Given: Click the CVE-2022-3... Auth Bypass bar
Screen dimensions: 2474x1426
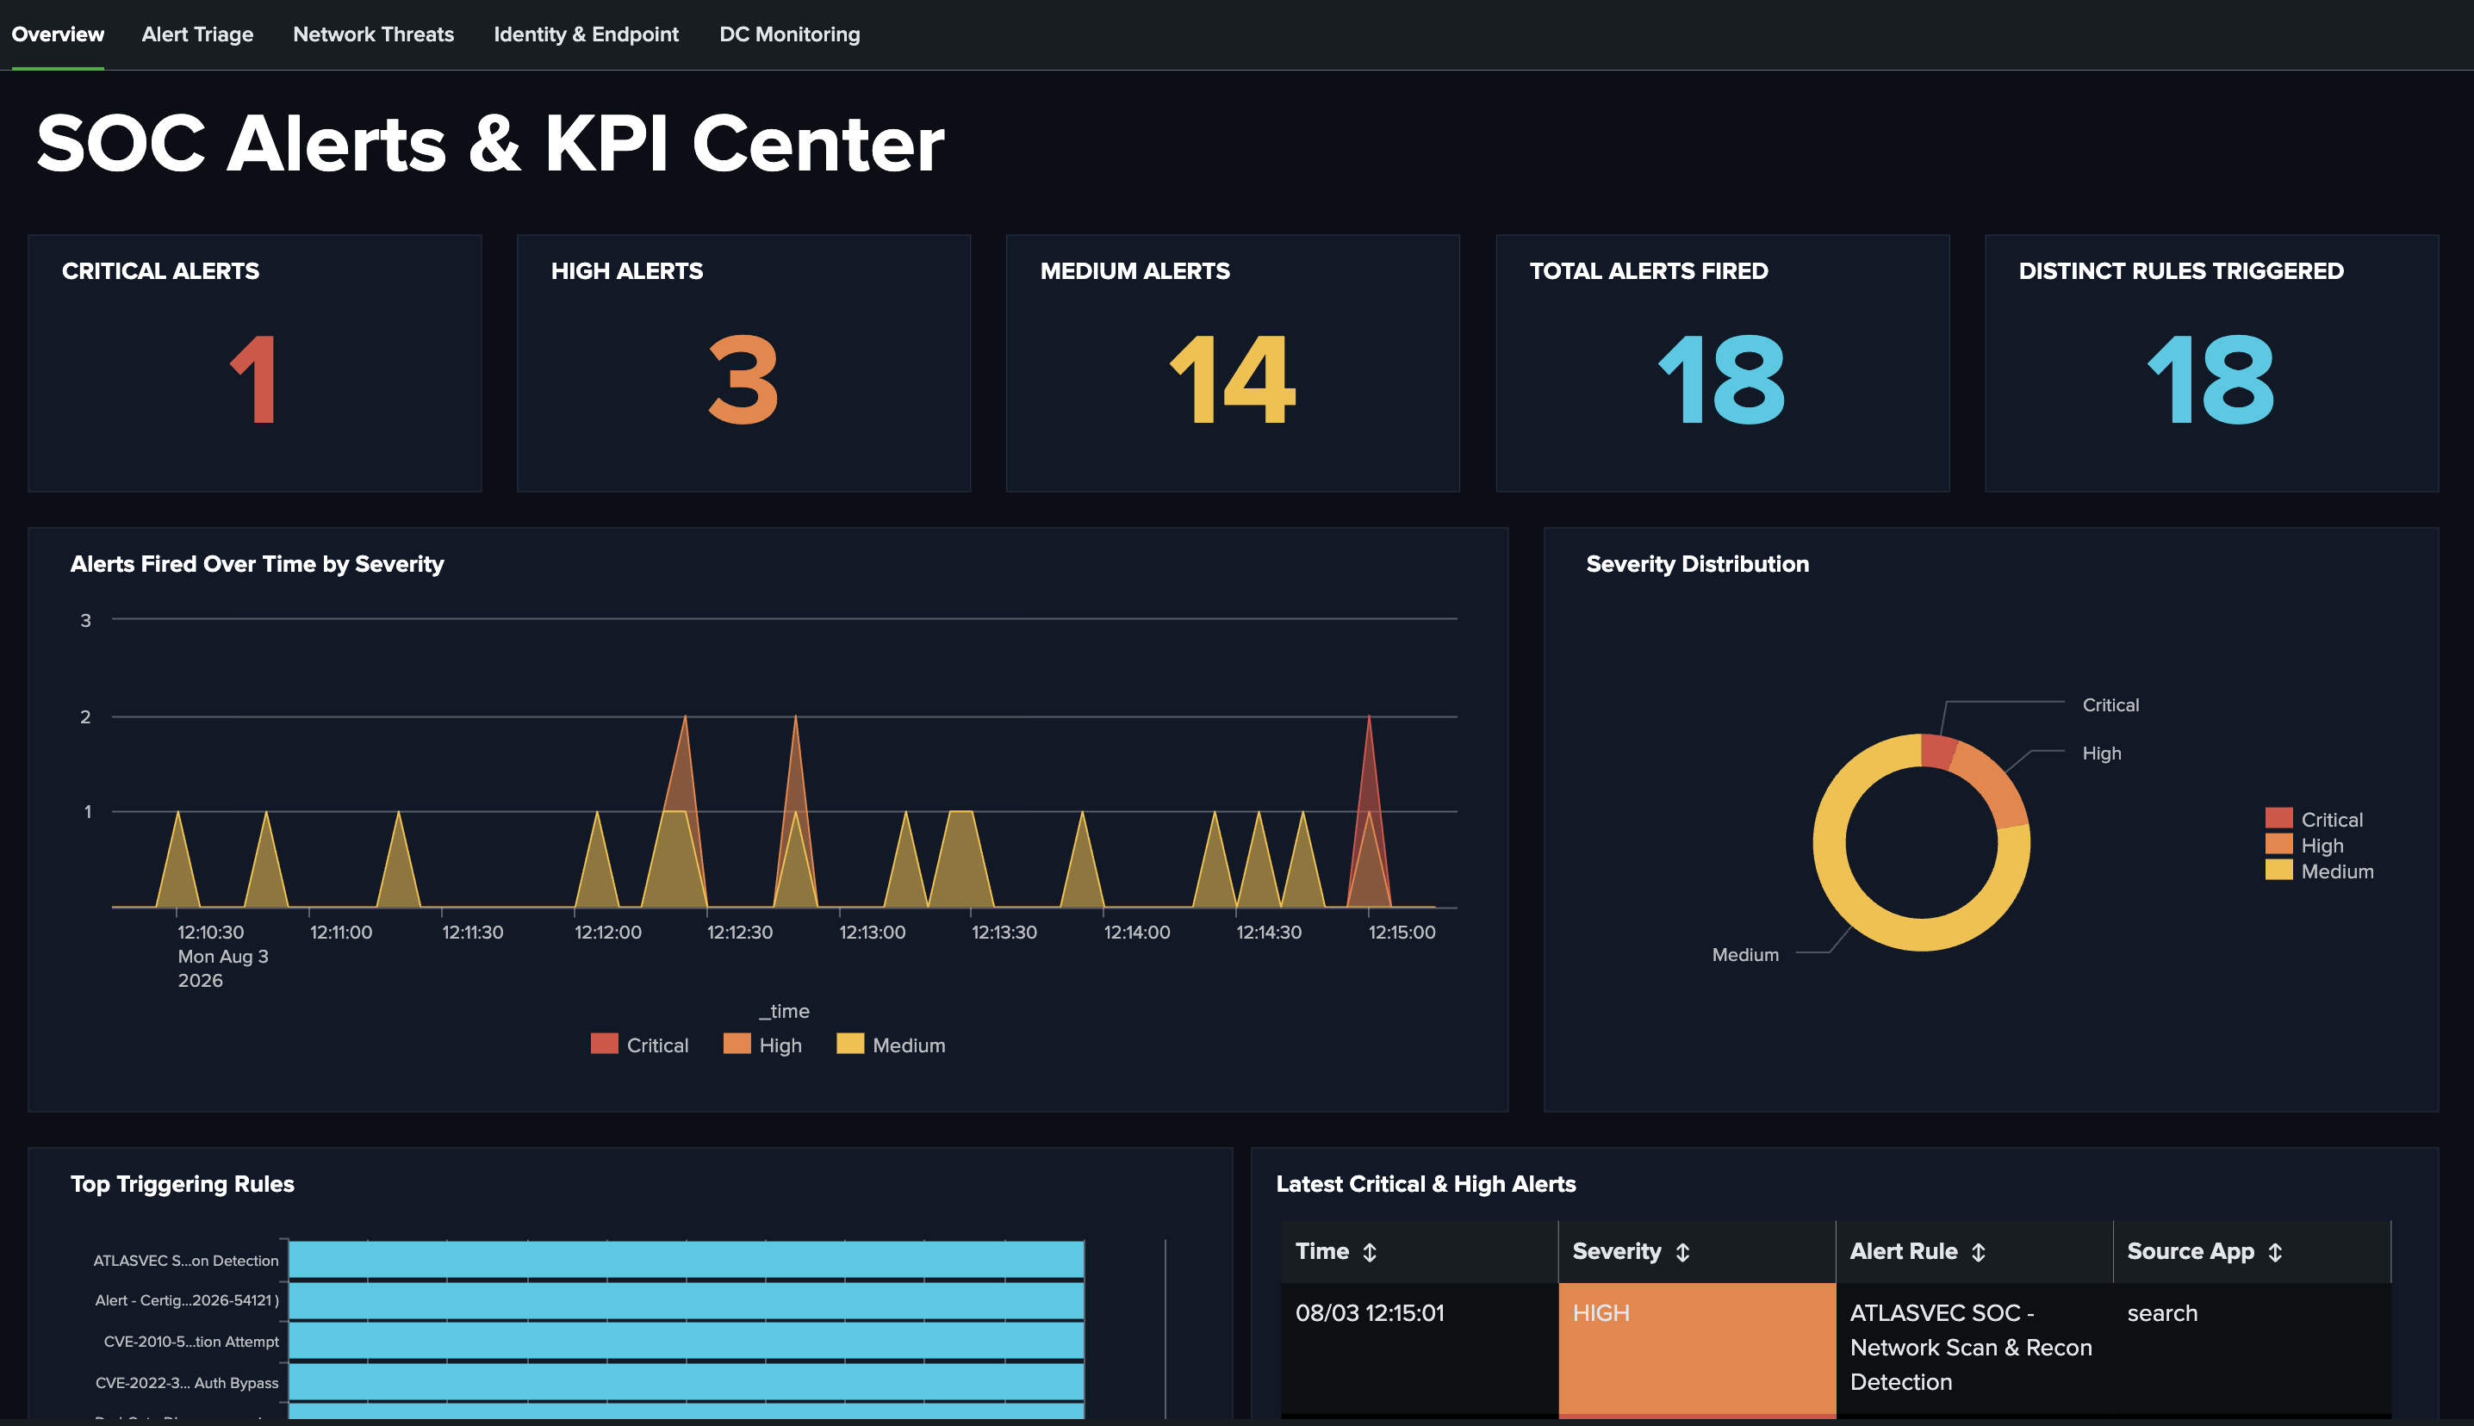Looking at the screenshot, I should point(687,1382).
